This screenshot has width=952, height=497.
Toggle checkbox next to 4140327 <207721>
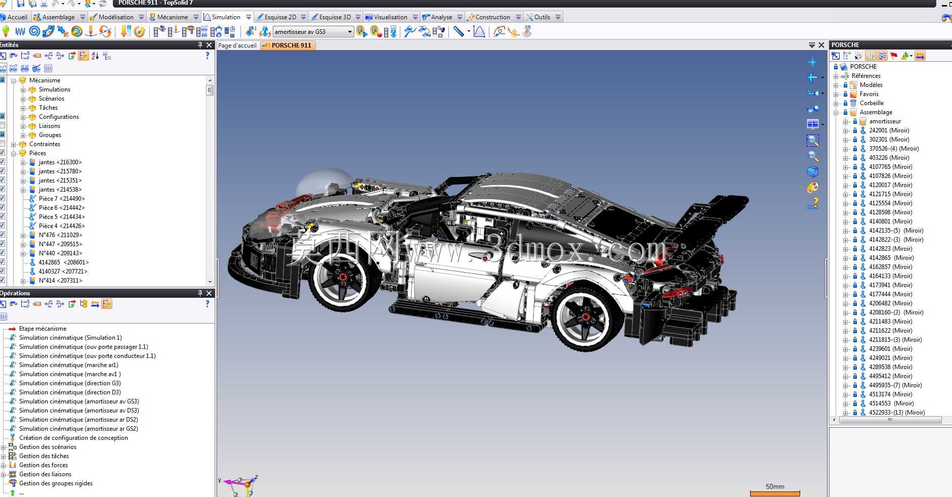point(3,271)
